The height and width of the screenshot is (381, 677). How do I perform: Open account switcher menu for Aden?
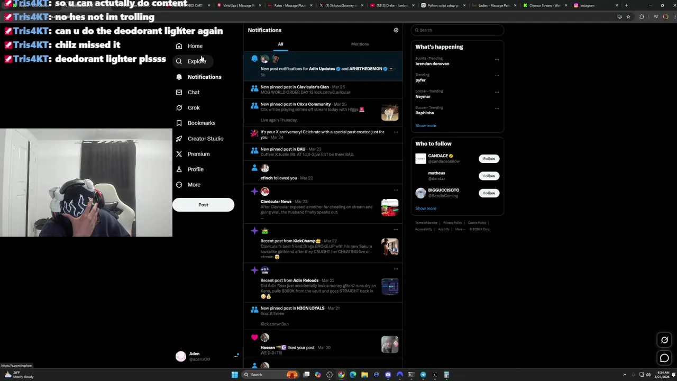pyautogui.click(x=235, y=356)
